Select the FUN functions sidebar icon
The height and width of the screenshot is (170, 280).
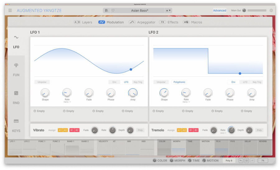(16, 65)
